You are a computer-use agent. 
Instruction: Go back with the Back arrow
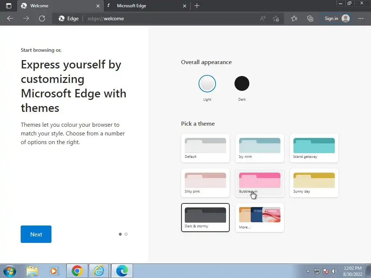pyautogui.click(x=10, y=18)
